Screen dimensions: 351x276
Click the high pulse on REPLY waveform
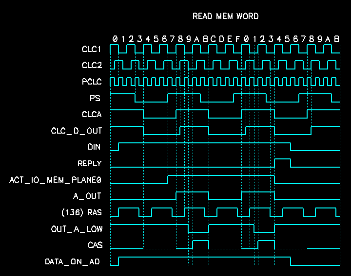click(282, 159)
